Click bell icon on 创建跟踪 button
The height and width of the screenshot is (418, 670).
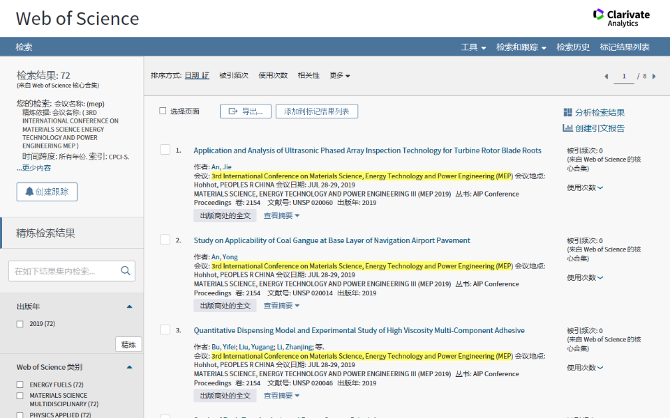point(29,192)
